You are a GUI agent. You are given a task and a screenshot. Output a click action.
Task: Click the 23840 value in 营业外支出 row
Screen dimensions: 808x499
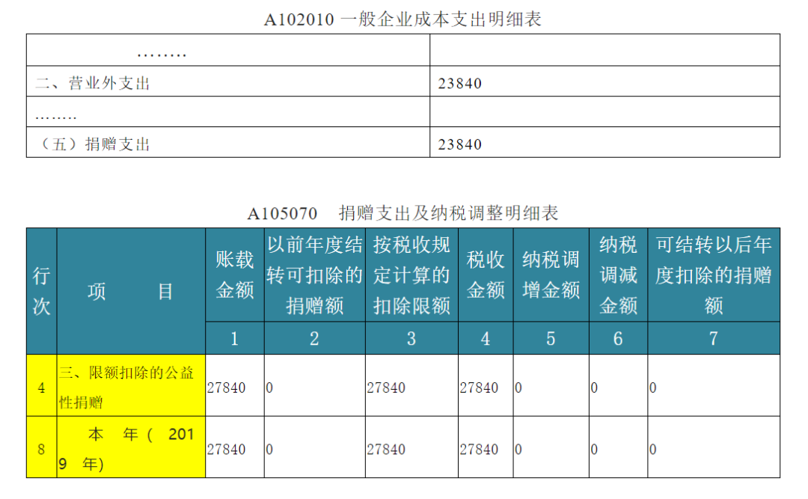click(459, 84)
